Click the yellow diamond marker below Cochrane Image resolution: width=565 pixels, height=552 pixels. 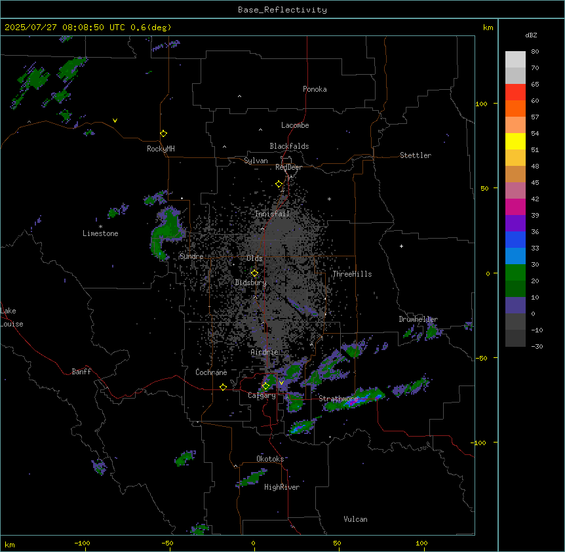(x=223, y=387)
